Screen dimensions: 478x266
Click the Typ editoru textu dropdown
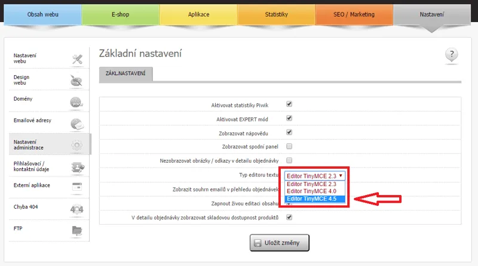point(315,176)
